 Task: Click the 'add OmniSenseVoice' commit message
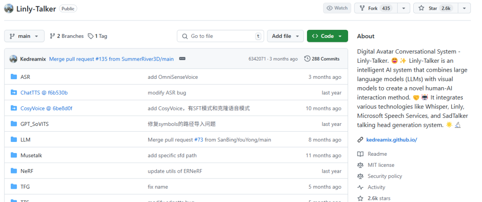[173, 77]
